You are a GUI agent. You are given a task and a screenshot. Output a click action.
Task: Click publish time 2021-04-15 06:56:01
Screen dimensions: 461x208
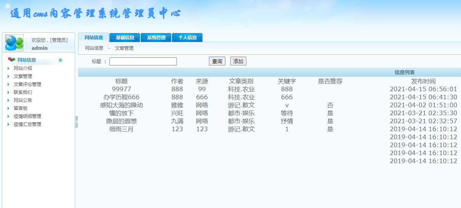pos(423,89)
